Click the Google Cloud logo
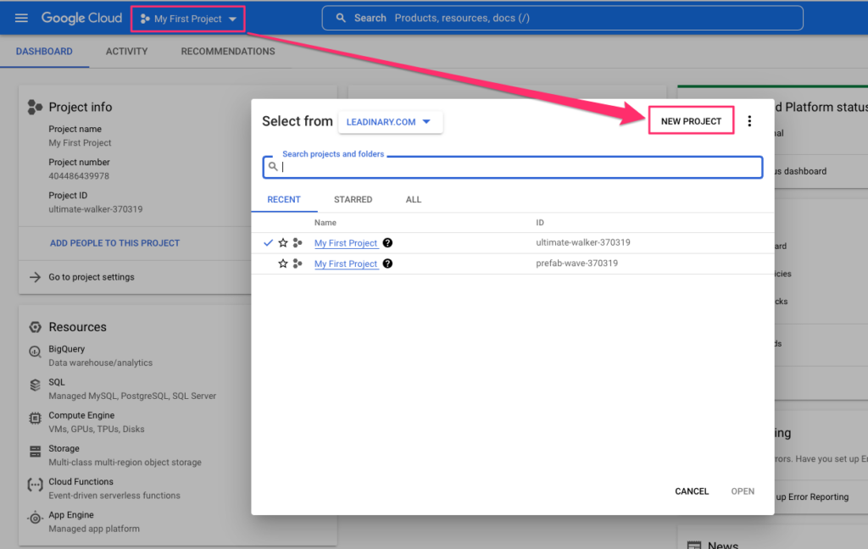Viewport: 868px width, 549px height. coord(81,19)
